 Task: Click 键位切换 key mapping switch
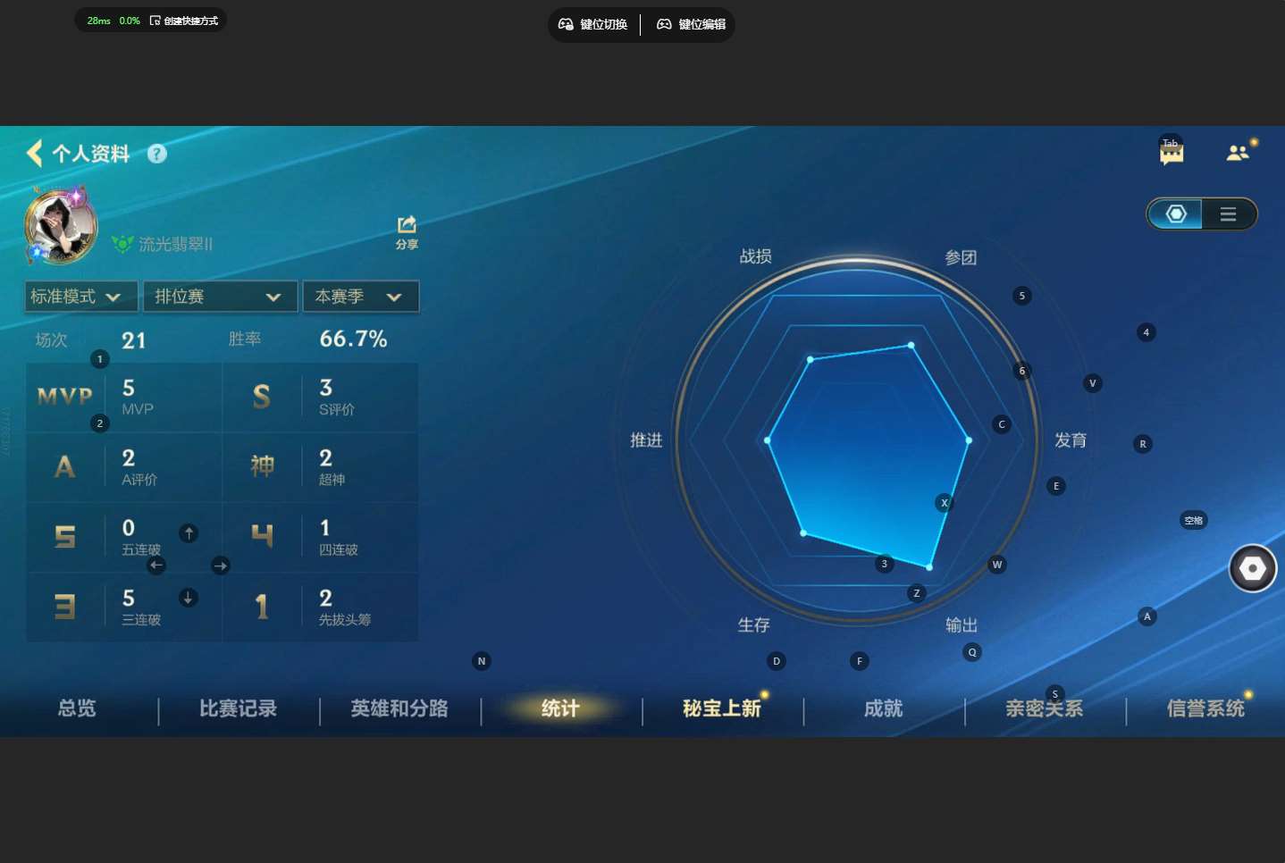593,24
